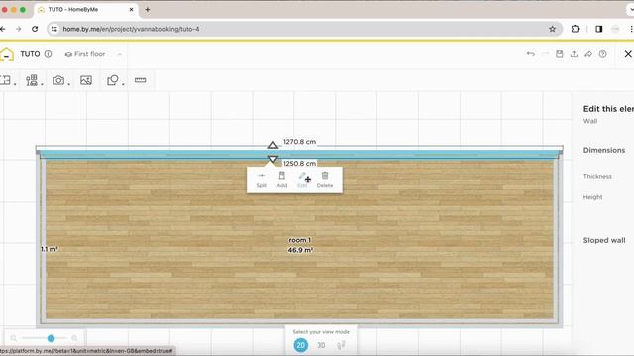The image size is (634, 356).
Task: Reload the browser page
Action: [x=35, y=29]
